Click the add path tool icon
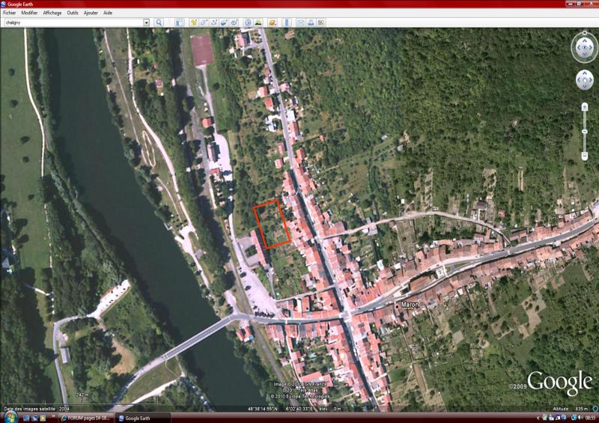 [x=214, y=22]
